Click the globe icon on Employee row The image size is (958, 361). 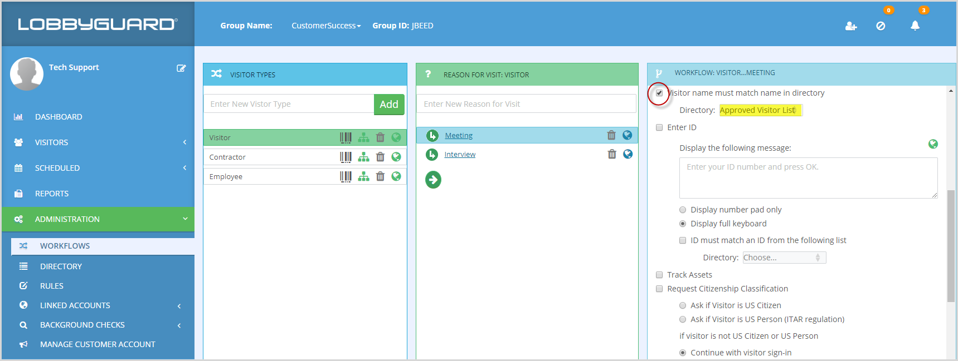396,176
